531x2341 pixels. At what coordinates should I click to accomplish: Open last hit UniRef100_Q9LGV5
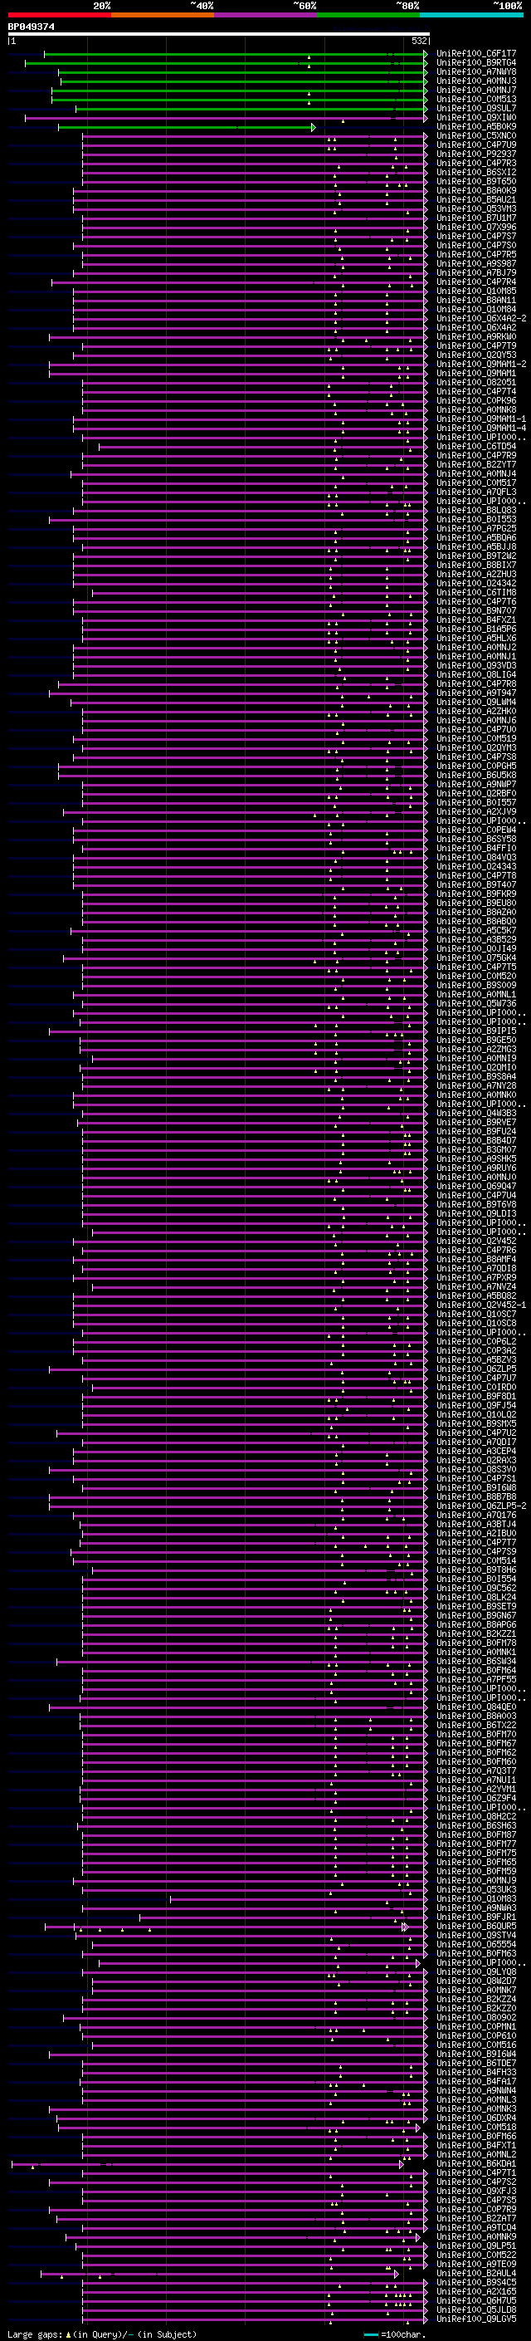point(476,2319)
